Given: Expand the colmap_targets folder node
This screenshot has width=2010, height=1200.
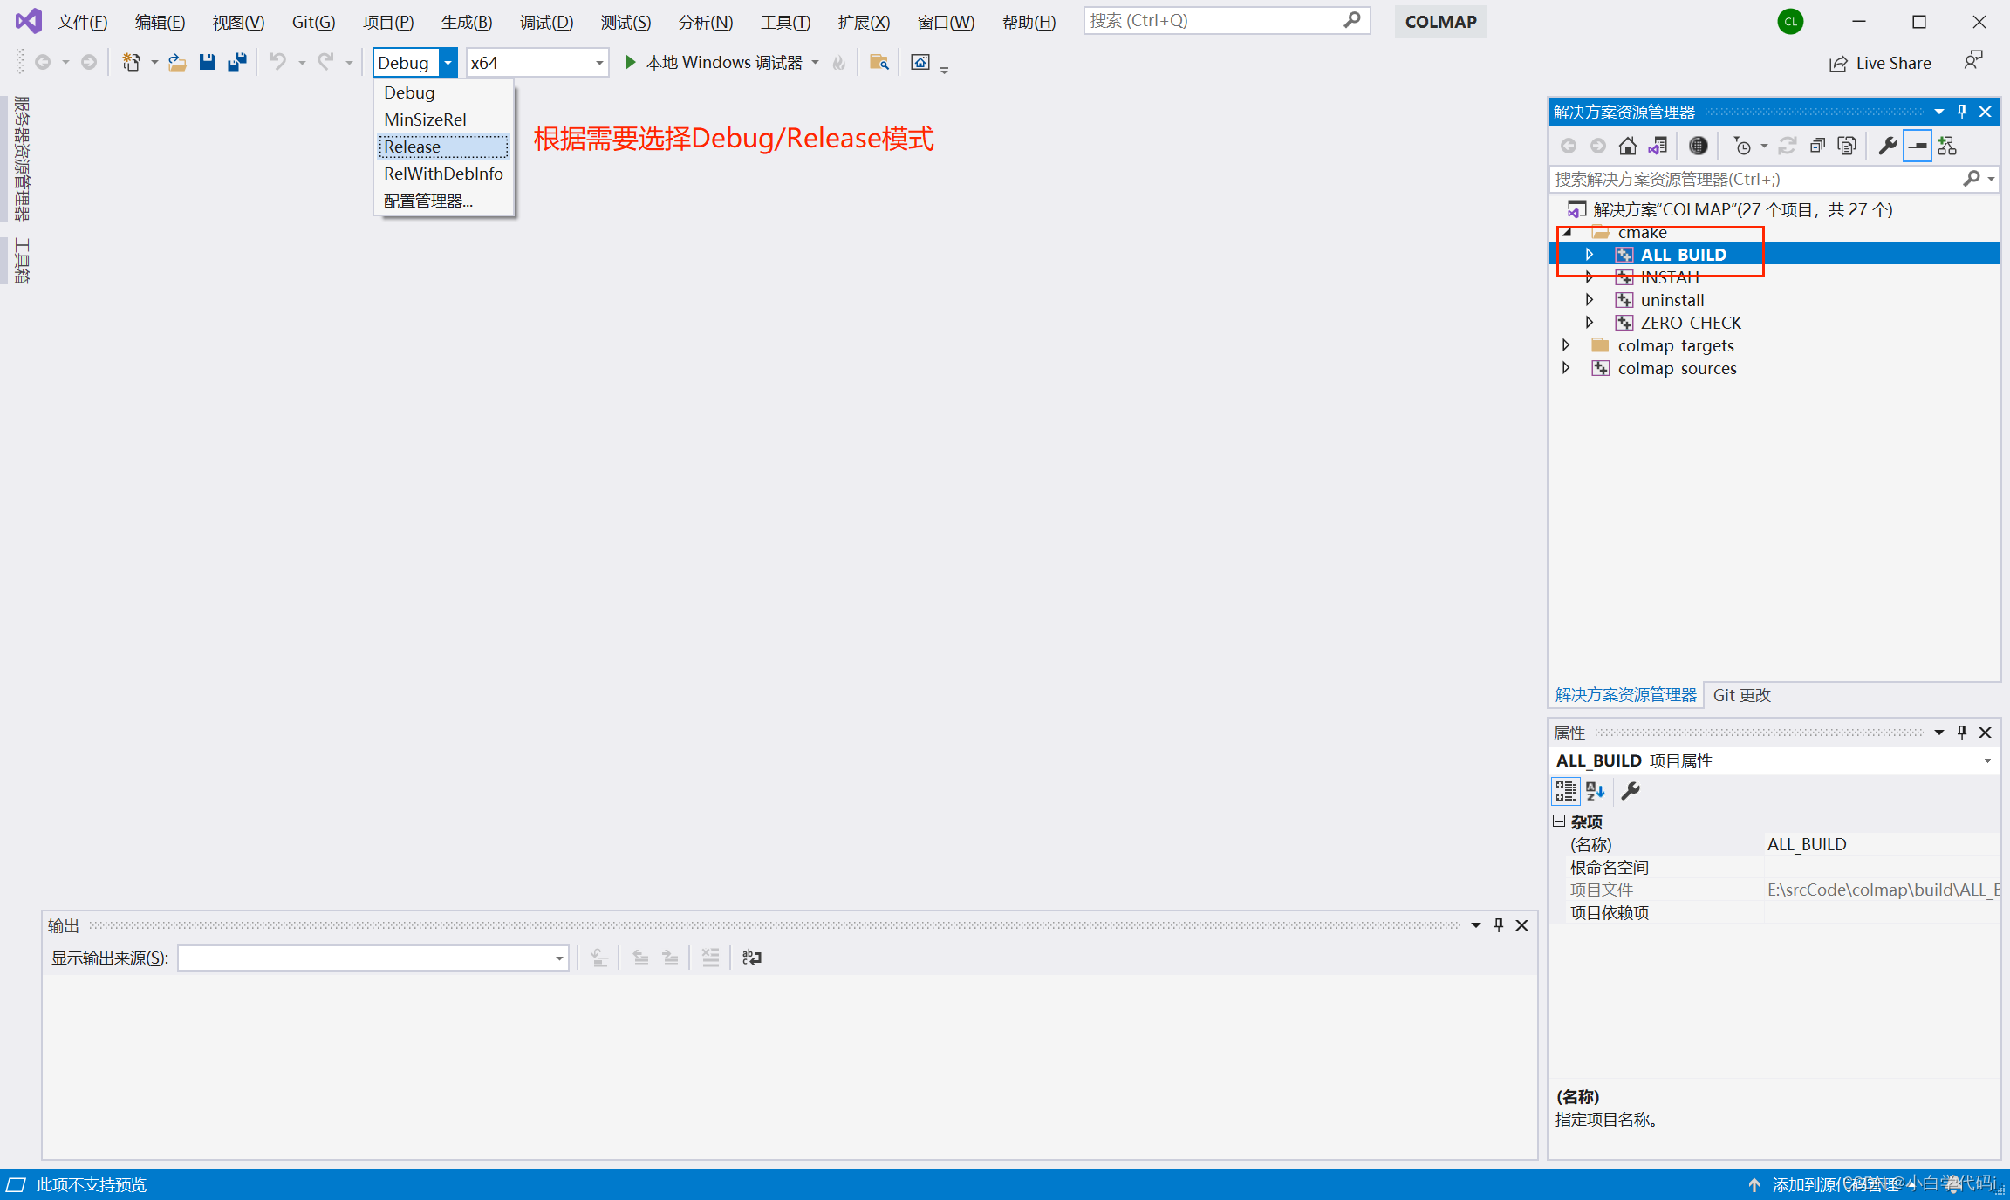Looking at the screenshot, I should pyautogui.click(x=1566, y=345).
